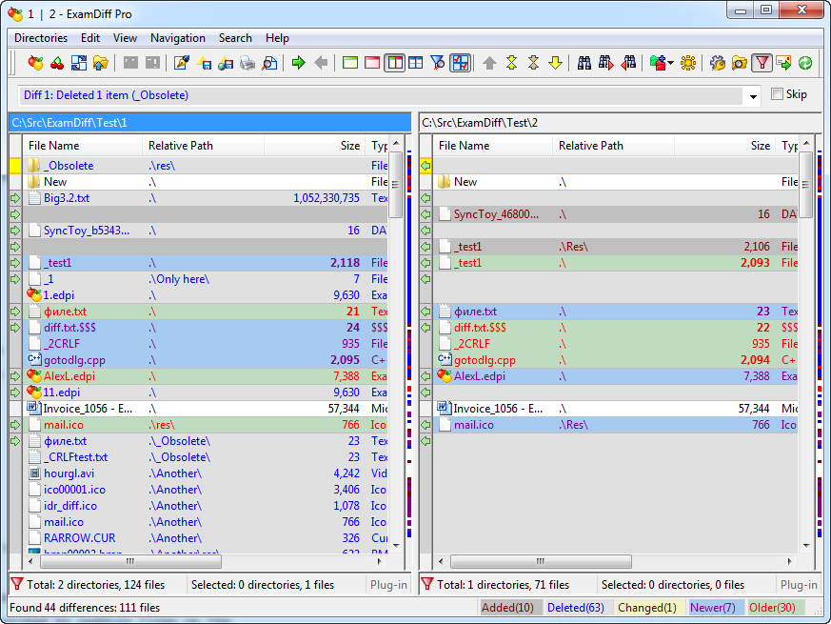Click the save HTML report globe icon
831x624 pixels.
(x=226, y=63)
